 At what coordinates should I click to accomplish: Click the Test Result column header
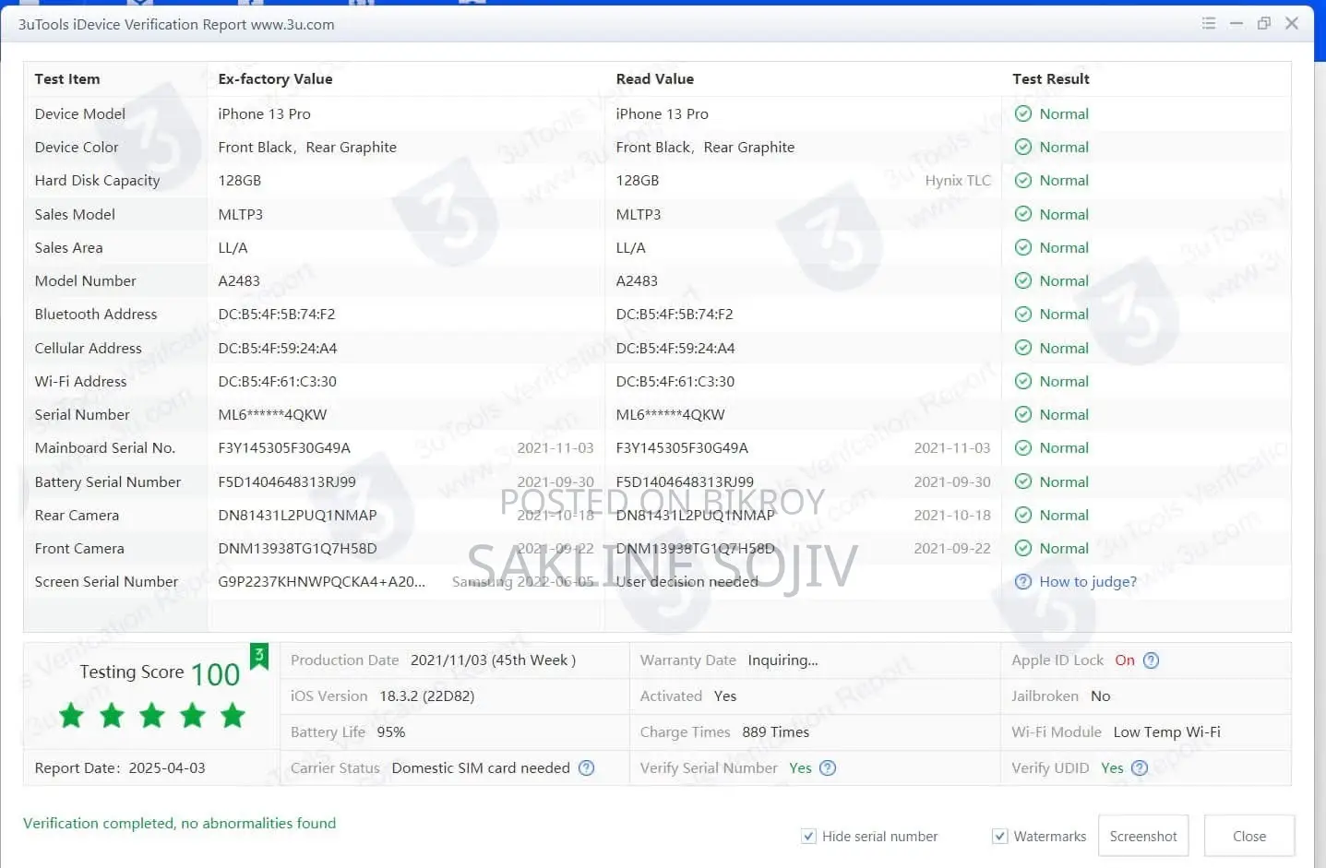[1051, 79]
